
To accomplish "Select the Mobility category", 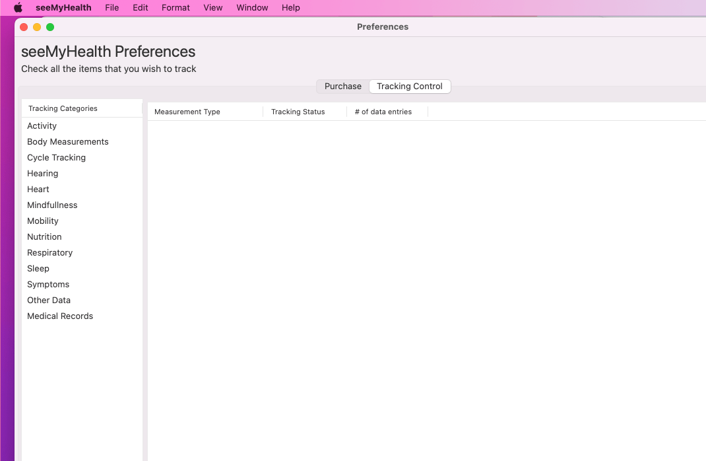I will pyautogui.click(x=82, y=221).
